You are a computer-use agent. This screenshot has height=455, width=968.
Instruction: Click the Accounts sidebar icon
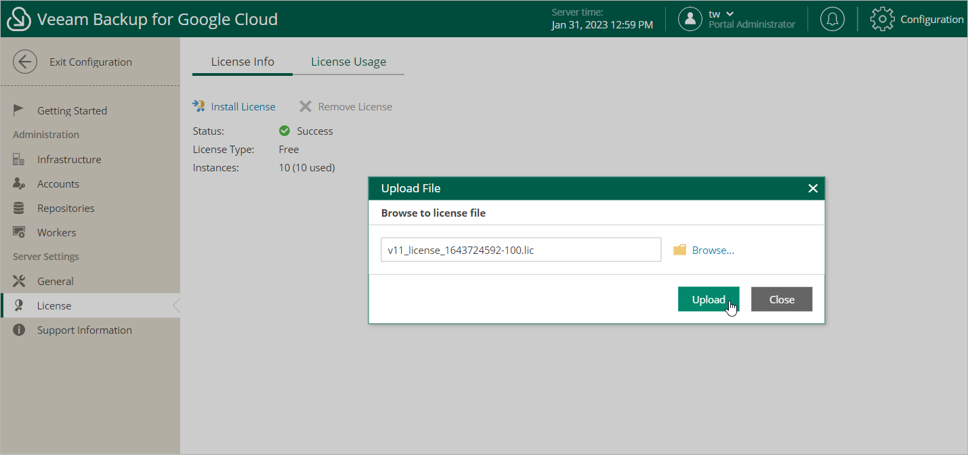click(19, 183)
